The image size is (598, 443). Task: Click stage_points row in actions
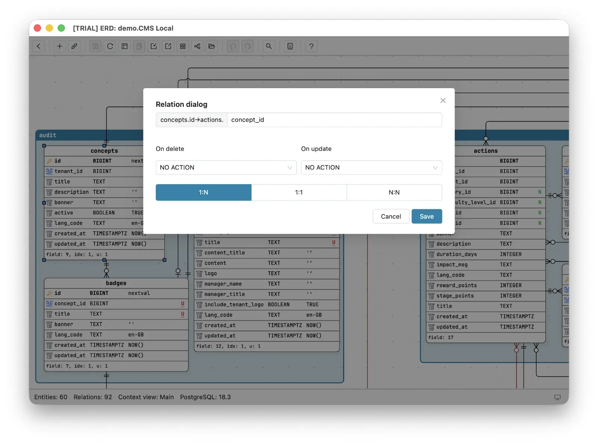tap(486, 296)
